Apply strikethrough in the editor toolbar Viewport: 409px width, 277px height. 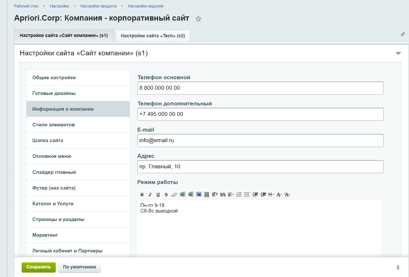tap(166, 194)
